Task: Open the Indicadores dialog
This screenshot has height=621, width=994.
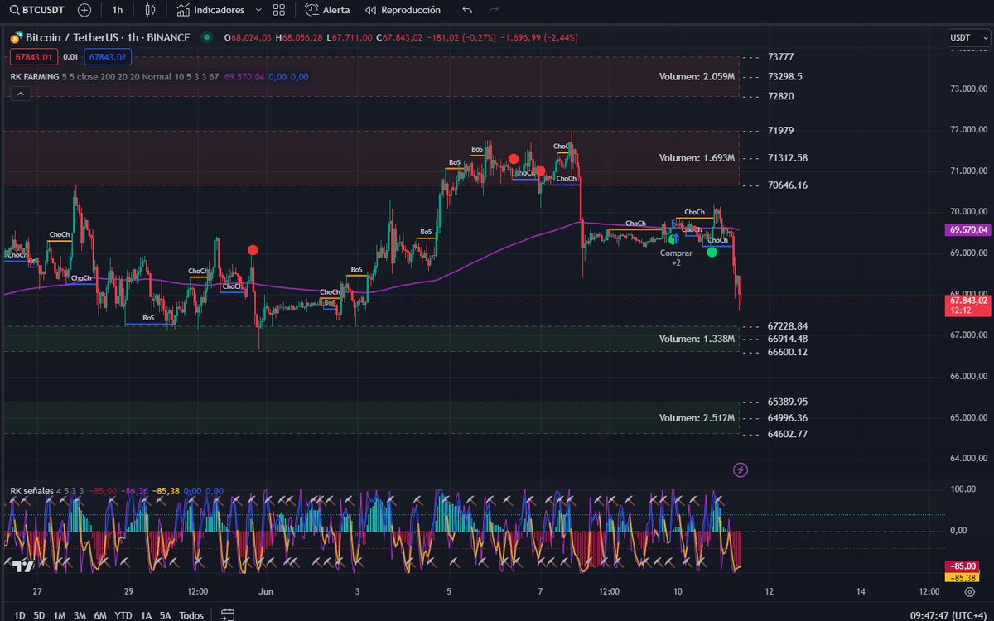Action: (x=210, y=10)
